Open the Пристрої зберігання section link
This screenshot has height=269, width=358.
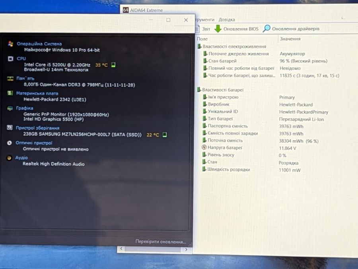tap(38, 128)
